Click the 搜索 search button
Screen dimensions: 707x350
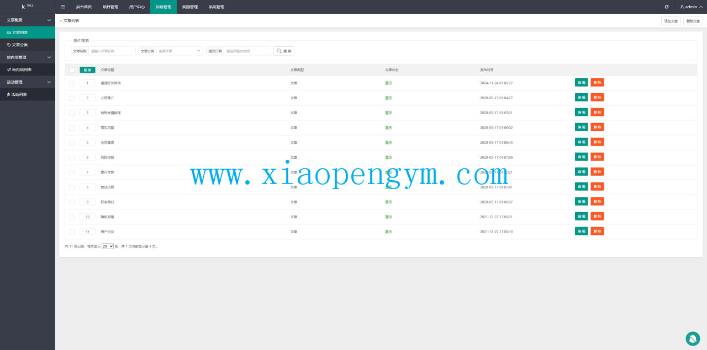click(x=284, y=51)
